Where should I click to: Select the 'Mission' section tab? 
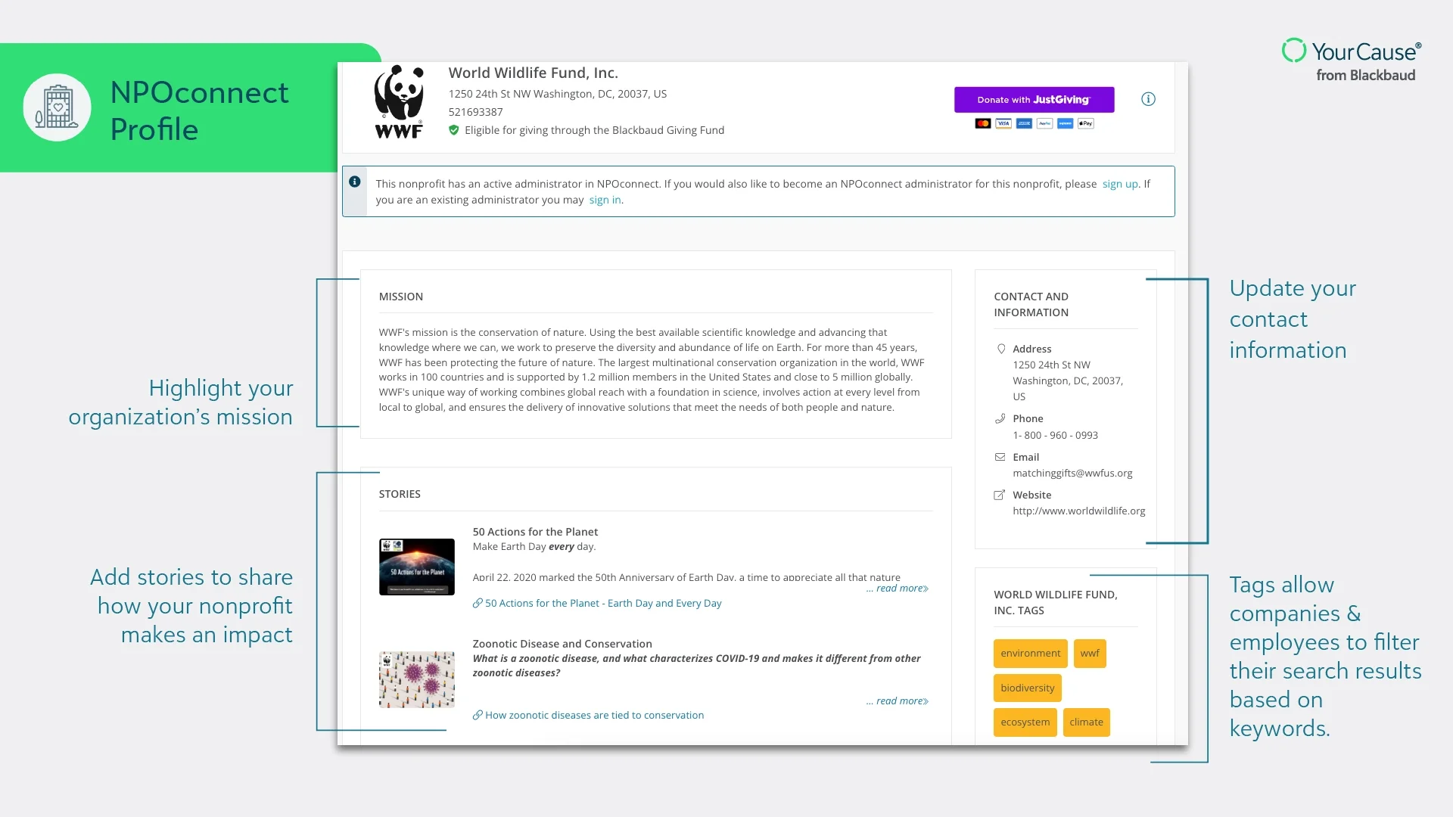[400, 297]
